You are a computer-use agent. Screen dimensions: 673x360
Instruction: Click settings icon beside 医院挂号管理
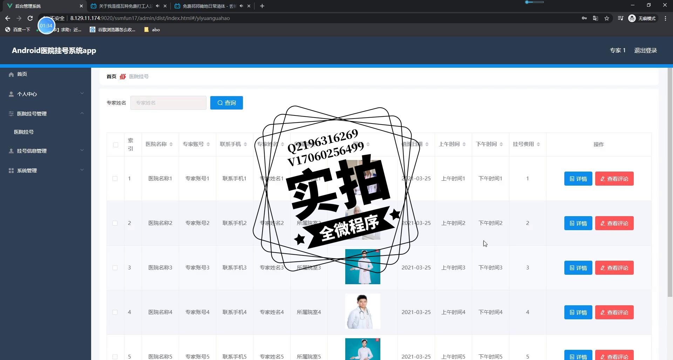tap(11, 114)
